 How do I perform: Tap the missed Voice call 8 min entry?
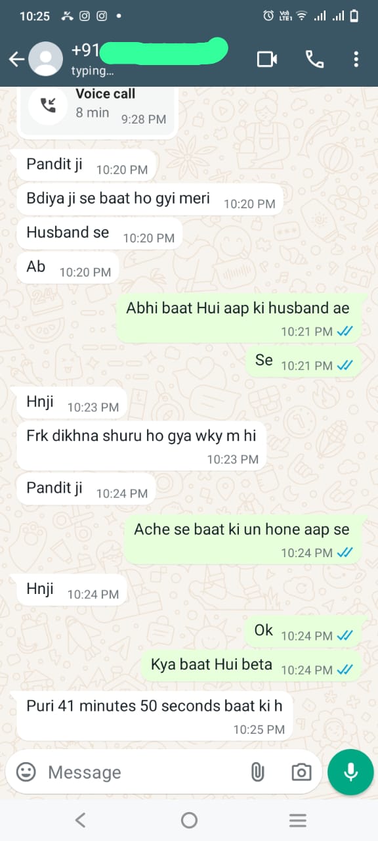click(97, 108)
